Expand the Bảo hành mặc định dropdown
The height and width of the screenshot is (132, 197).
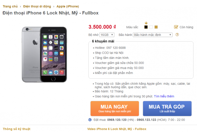[x=153, y=35]
